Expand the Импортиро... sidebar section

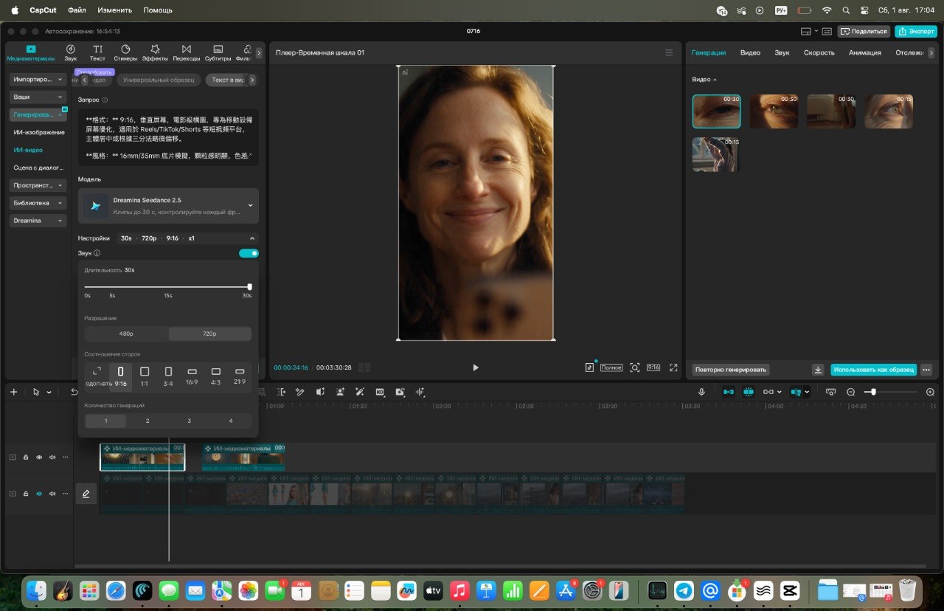(38, 79)
